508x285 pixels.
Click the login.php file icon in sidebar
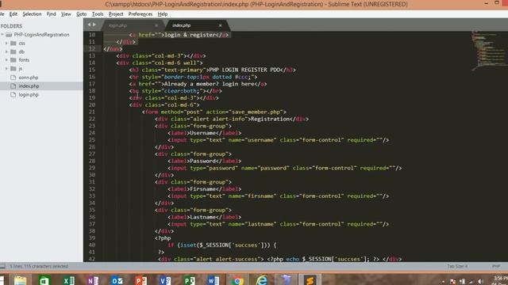pos(13,95)
